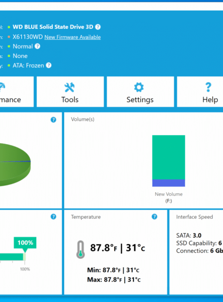This screenshot has width=223, height=302.
Task: Click the 87.8°F | 31°C temperature reading
Action: coord(118,248)
